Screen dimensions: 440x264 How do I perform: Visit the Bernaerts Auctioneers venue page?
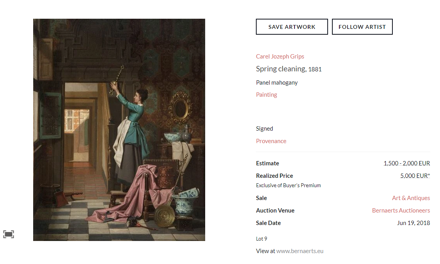[x=401, y=211]
